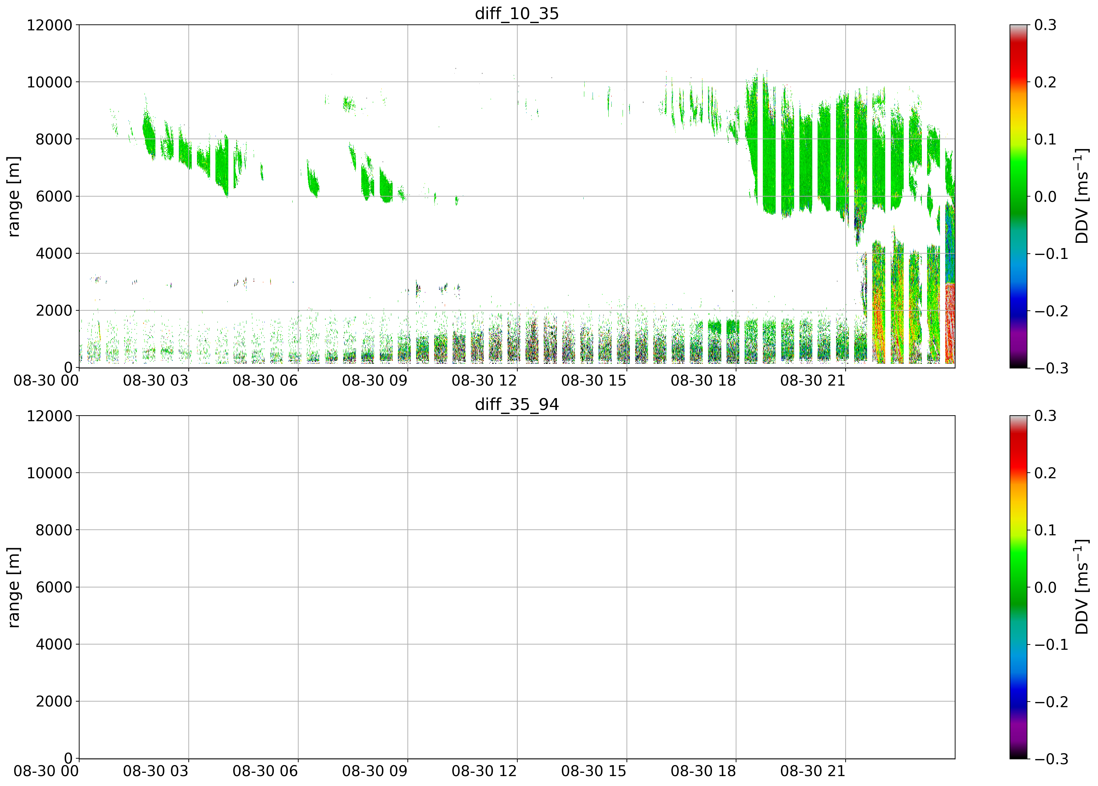Screen dimensions: 1098x786
Task: Click the '08-30 21' time tick under diff_10_35
Action: point(813,380)
